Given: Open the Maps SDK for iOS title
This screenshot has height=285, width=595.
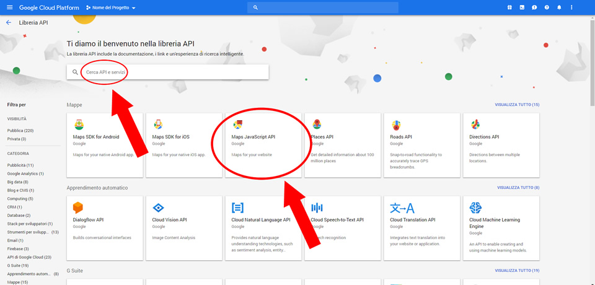Looking at the screenshot, I should pos(170,137).
